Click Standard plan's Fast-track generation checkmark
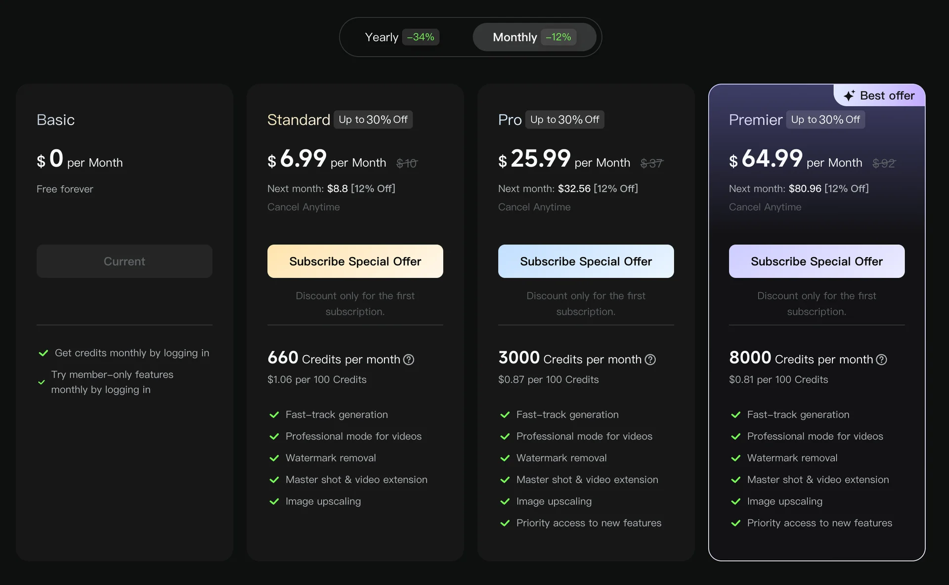Viewport: 949px width, 585px height. pyautogui.click(x=274, y=415)
